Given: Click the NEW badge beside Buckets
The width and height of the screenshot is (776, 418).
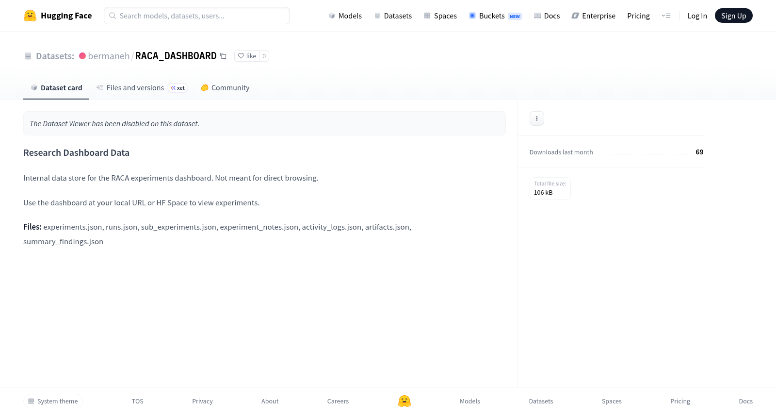Looking at the screenshot, I should 515,16.
